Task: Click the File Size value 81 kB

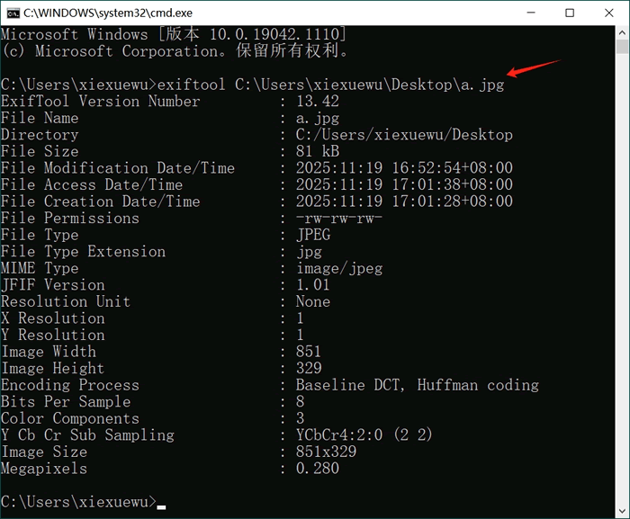Action: pyautogui.click(x=312, y=151)
